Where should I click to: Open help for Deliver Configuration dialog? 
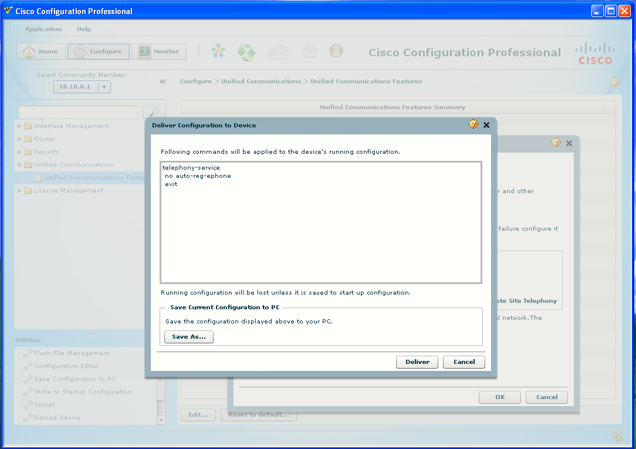pyautogui.click(x=473, y=124)
